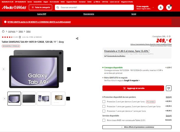The width and height of the screenshot is (180, 132).
Task: Move thumbnail strip to previous images
Action: 5,98
